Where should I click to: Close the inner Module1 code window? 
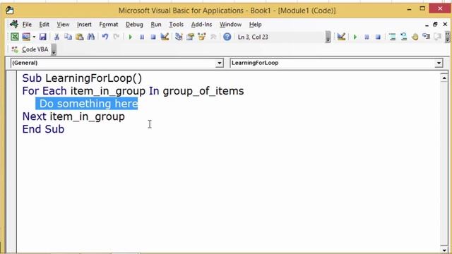pos(445,25)
